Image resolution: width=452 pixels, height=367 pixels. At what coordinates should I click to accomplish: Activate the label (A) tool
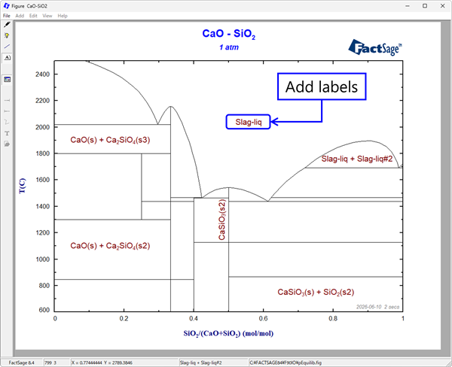[8, 58]
